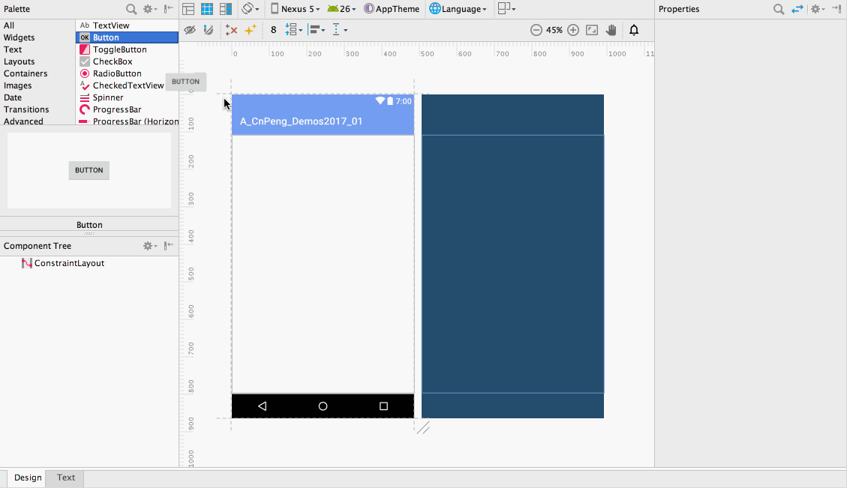
Task: Open the Language dropdown
Action: click(x=458, y=9)
